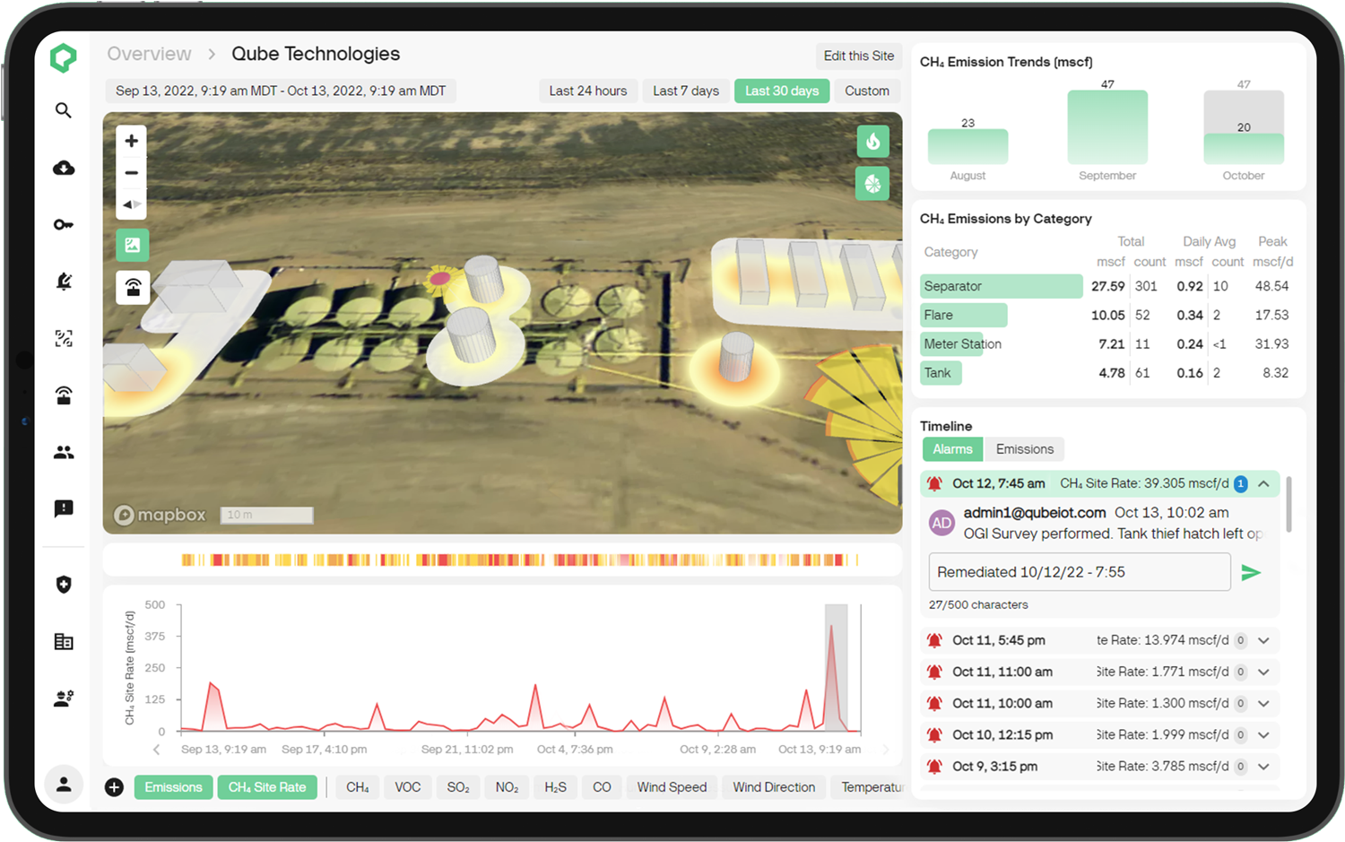The height and width of the screenshot is (842, 1345).
Task: Return to the Overview breadcrumb link
Action: [x=149, y=53]
